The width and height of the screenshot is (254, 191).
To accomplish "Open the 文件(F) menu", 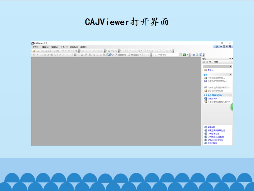I will click(36, 47).
